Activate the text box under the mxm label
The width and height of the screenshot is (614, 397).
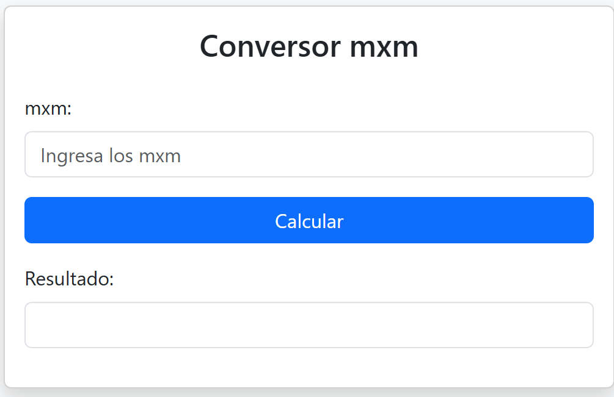click(x=309, y=154)
